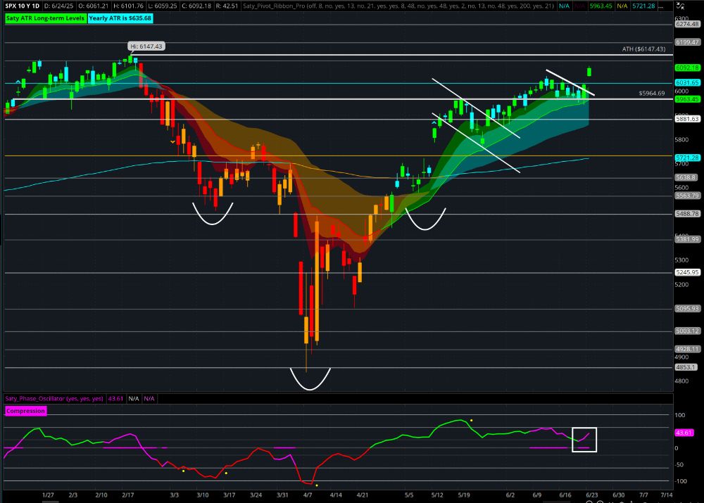This screenshot has width=704, height=503.
Task: Click the green 5963.45 price tag
Action: 687,99
